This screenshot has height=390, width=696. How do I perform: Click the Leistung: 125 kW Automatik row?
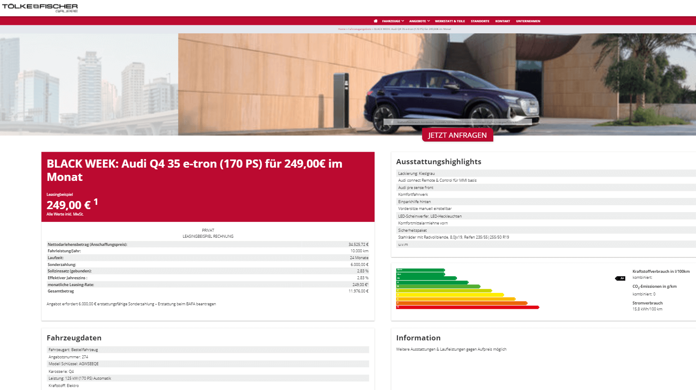point(208,378)
